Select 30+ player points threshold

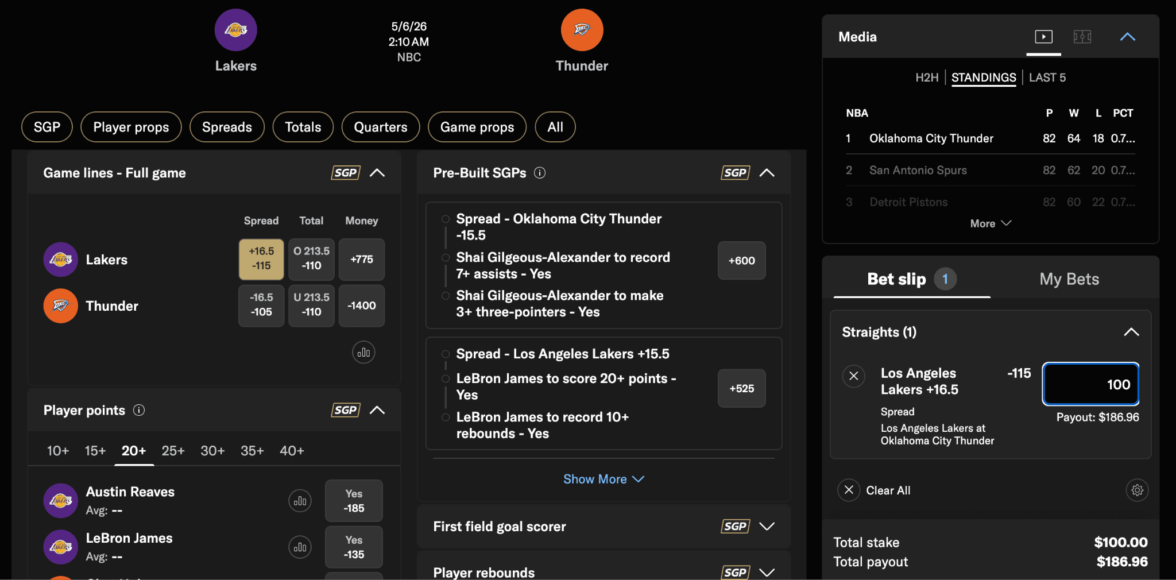coord(212,451)
